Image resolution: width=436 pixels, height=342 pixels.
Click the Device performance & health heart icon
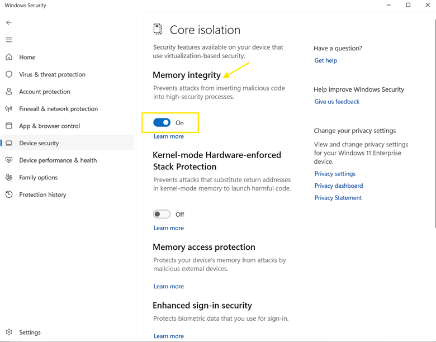[x=9, y=160]
